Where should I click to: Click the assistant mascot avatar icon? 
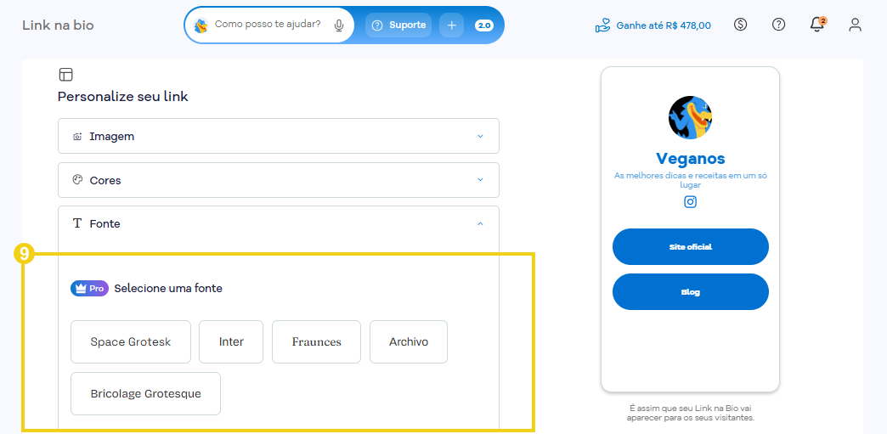tap(201, 25)
